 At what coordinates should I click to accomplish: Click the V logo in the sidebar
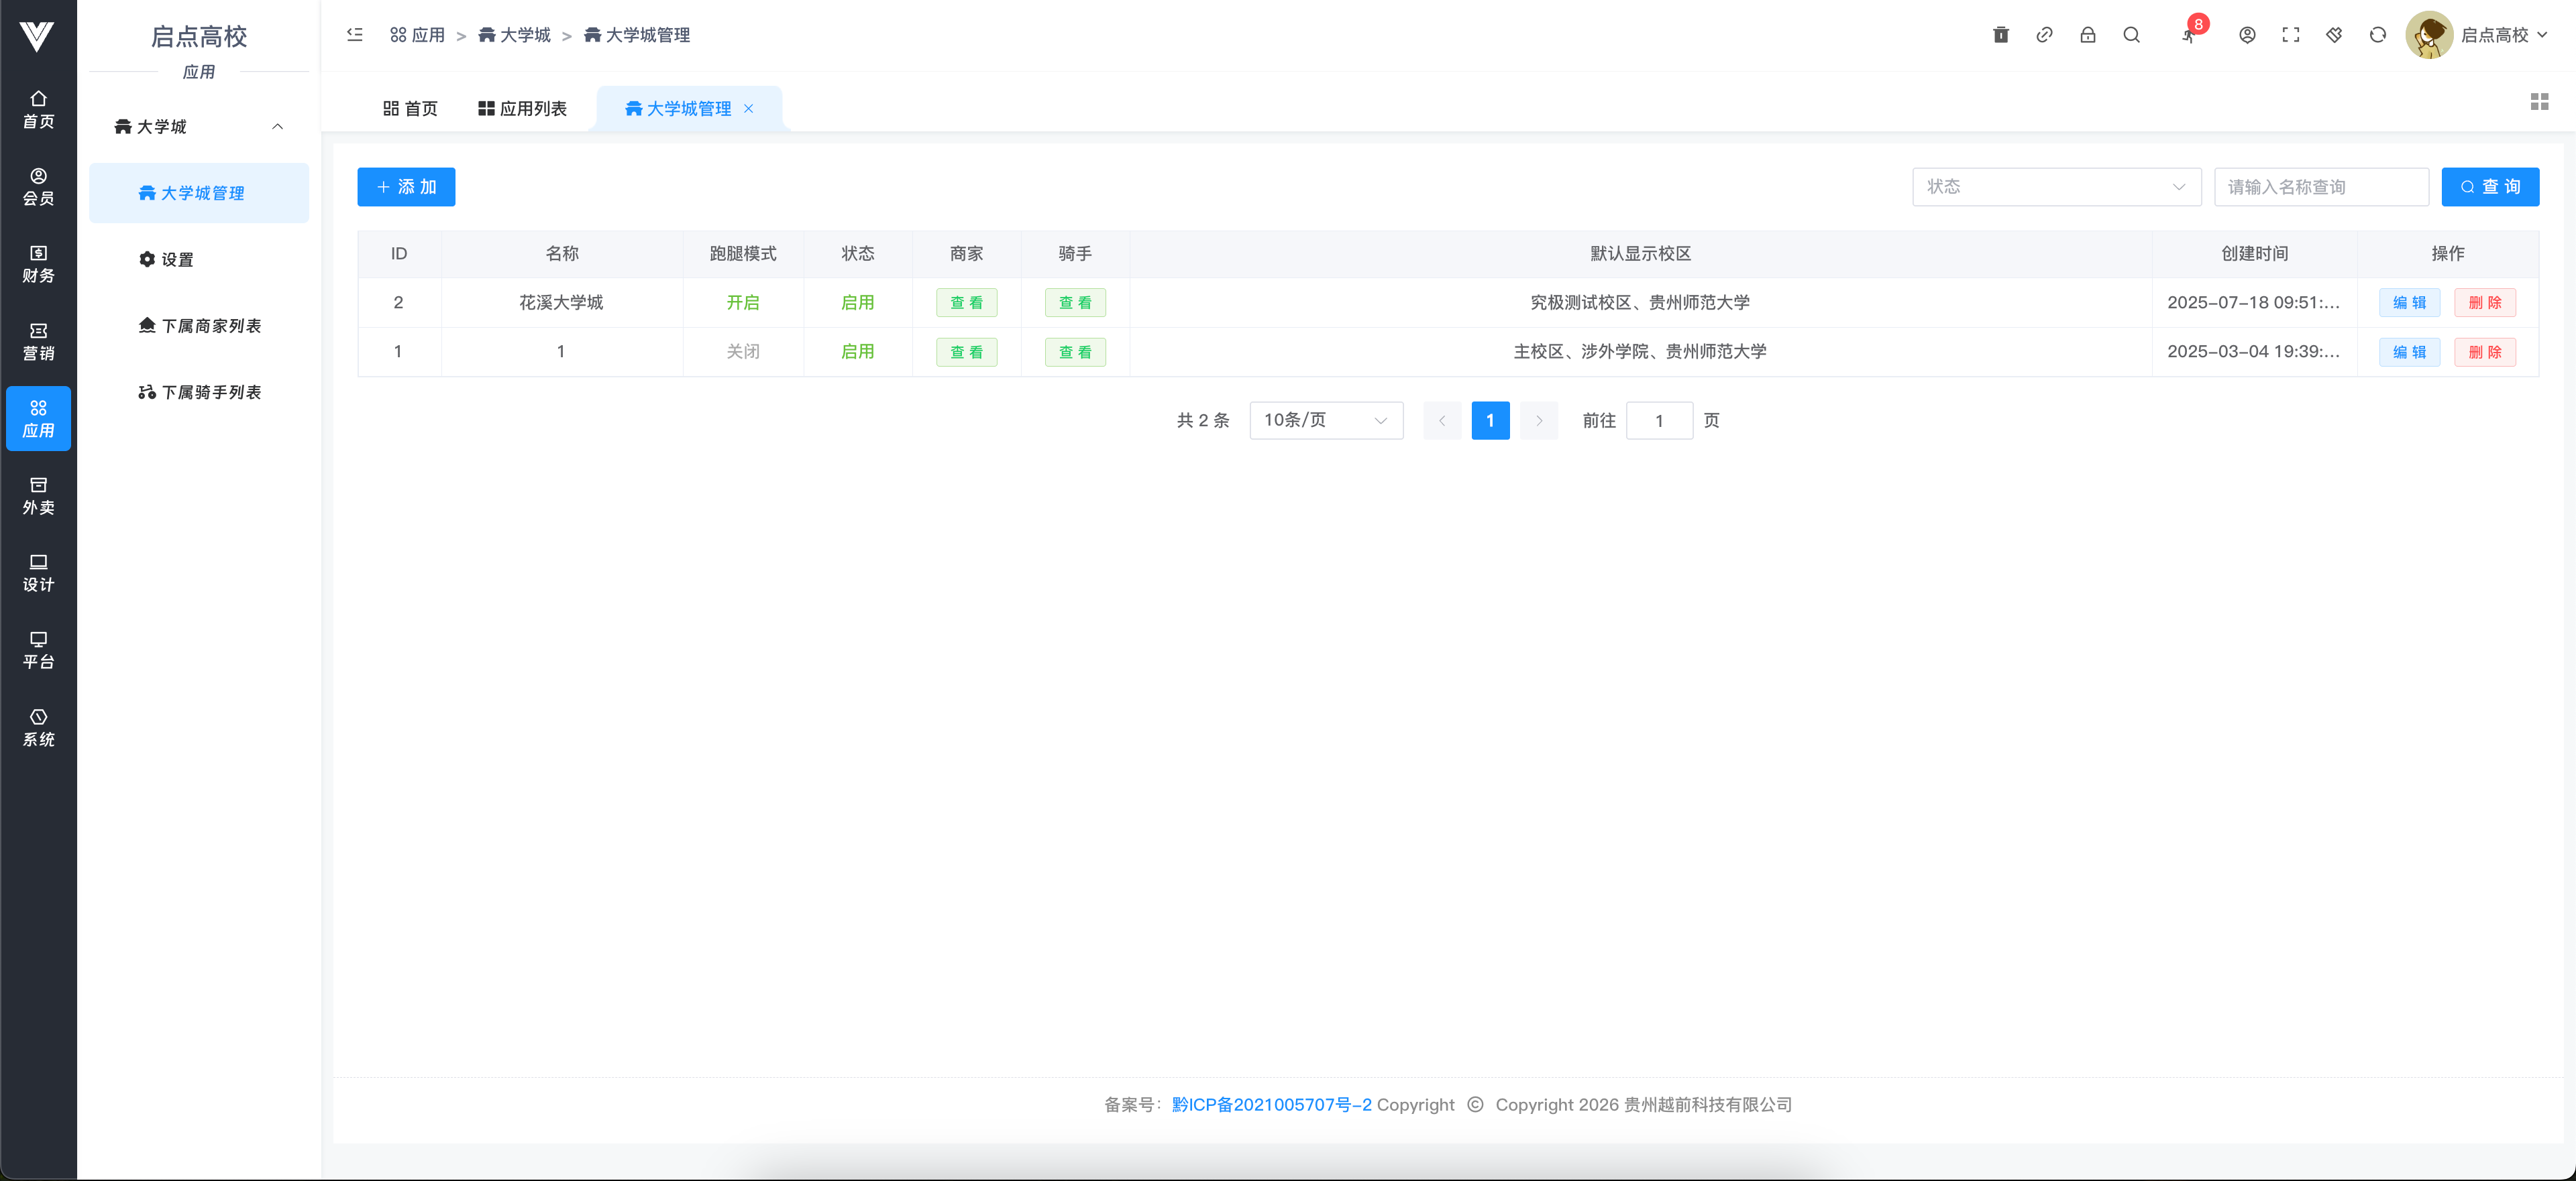(x=37, y=36)
